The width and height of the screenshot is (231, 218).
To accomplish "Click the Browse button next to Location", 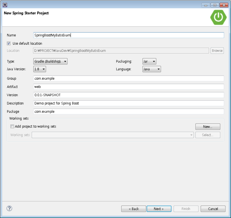I will [x=217, y=51].
